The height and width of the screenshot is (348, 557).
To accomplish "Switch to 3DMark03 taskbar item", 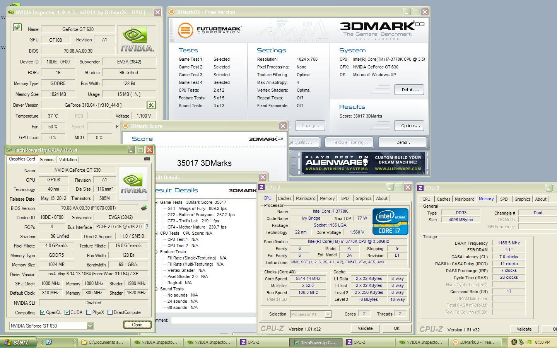I will (475, 342).
